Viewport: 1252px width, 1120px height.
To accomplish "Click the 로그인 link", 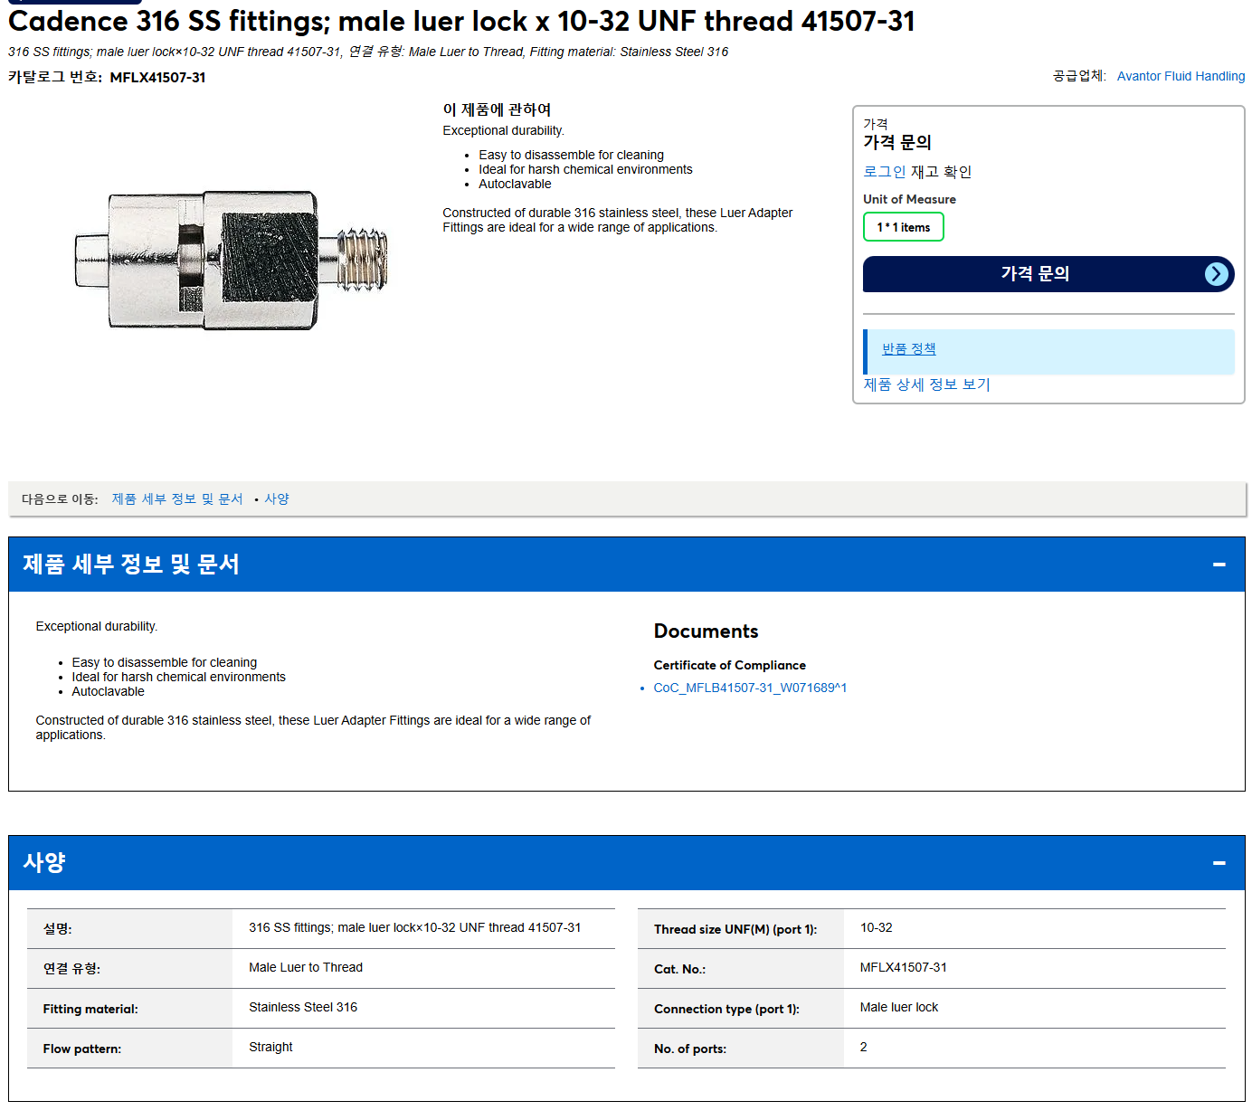I will pos(884,172).
